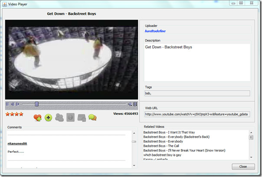Step one frame backward

click(13, 104)
